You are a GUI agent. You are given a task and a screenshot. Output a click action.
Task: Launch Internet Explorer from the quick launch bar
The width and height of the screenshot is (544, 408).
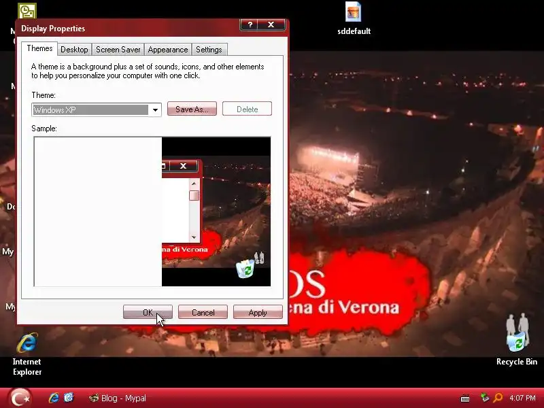(x=54, y=398)
